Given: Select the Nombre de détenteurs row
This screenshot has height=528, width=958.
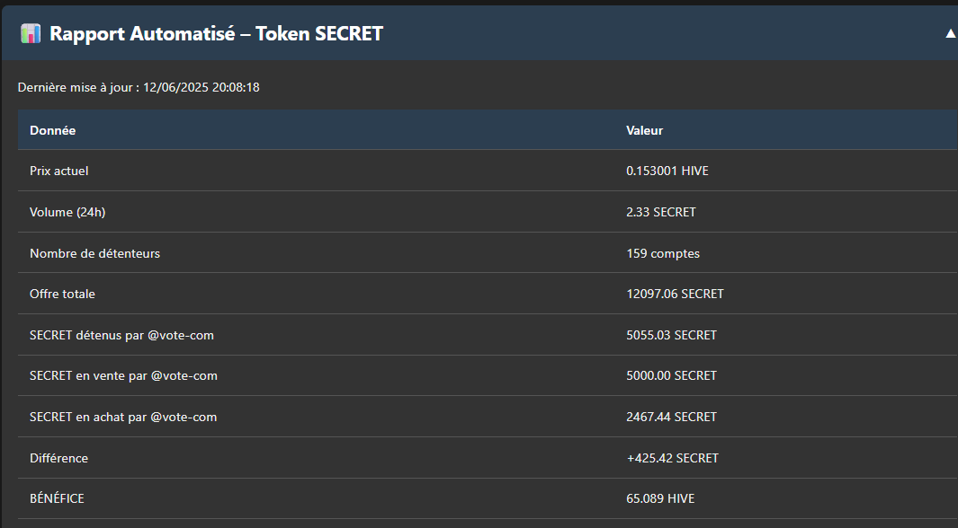Looking at the screenshot, I should coord(487,253).
